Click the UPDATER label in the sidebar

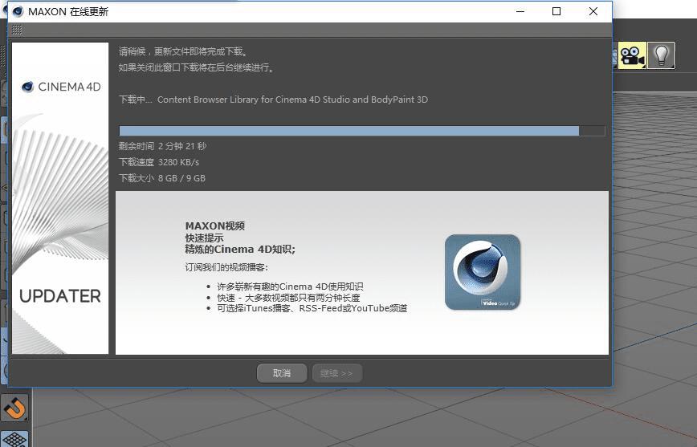pyautogui.click(x=60, y=296)
